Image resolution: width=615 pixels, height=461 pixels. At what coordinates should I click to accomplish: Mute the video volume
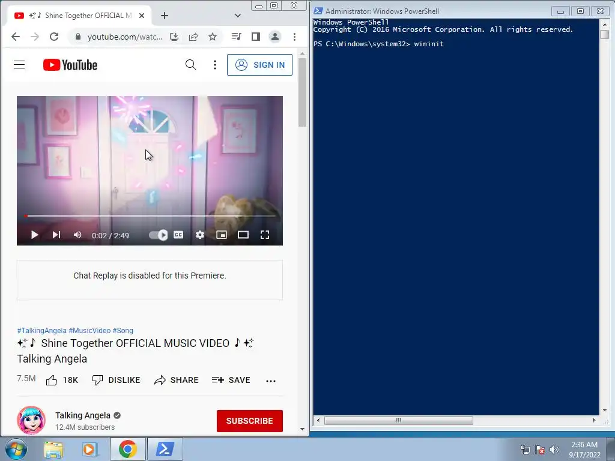tap(77, 235)
